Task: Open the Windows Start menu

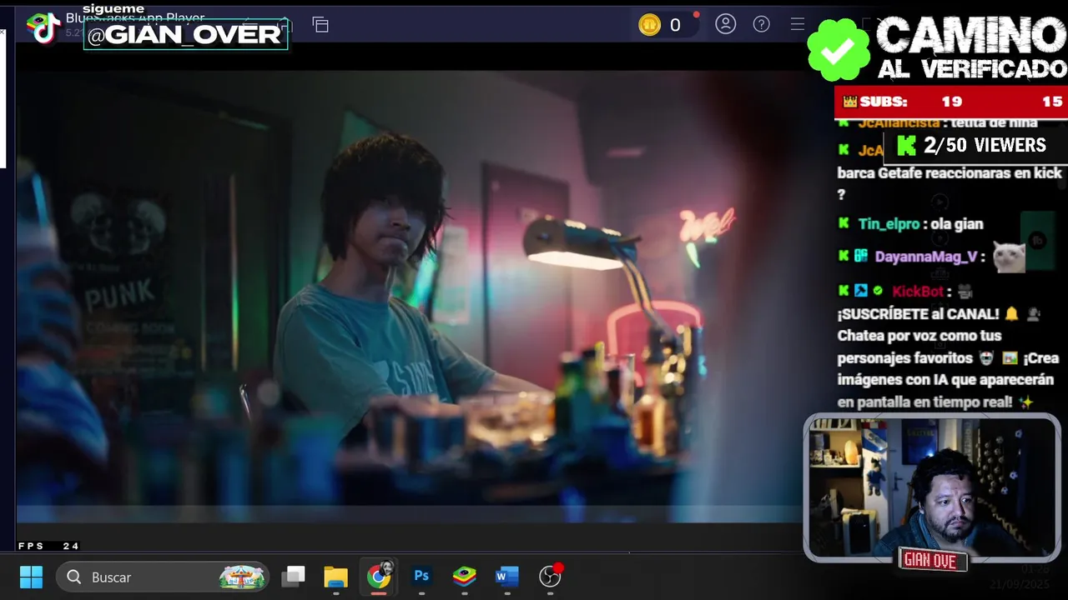Action: pyautogui.click(x=31, y=577)
